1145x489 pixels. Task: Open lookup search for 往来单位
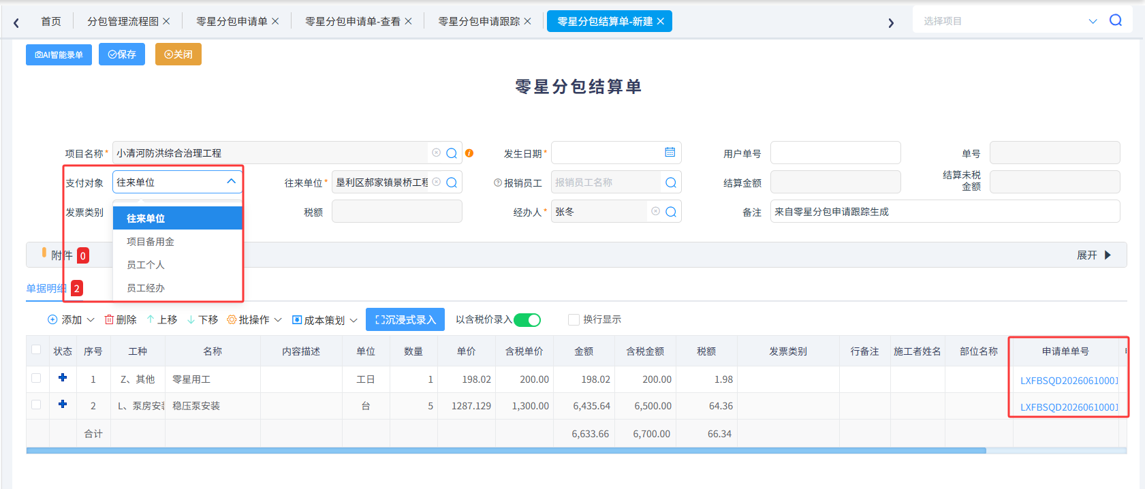click(x=452, y=183)
